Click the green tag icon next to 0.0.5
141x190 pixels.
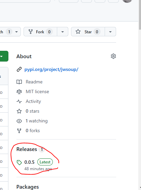(19, 162)
